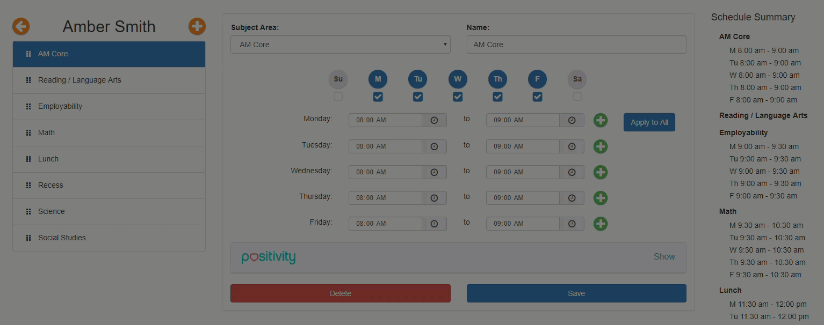Click drag handle beside Reading / Language Arts
Image resolution: width=824 pixels, height=325 pixels.
(x=28, y=80)
